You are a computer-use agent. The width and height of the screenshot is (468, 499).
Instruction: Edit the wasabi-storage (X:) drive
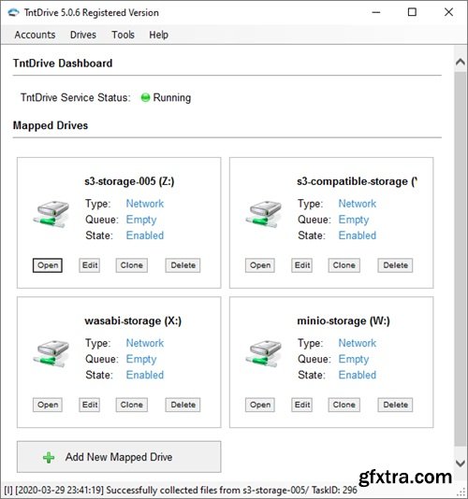point(90,405)
